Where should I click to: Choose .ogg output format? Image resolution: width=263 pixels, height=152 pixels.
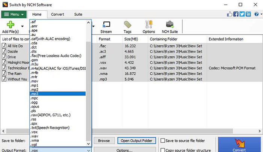[x=58, y=102]
